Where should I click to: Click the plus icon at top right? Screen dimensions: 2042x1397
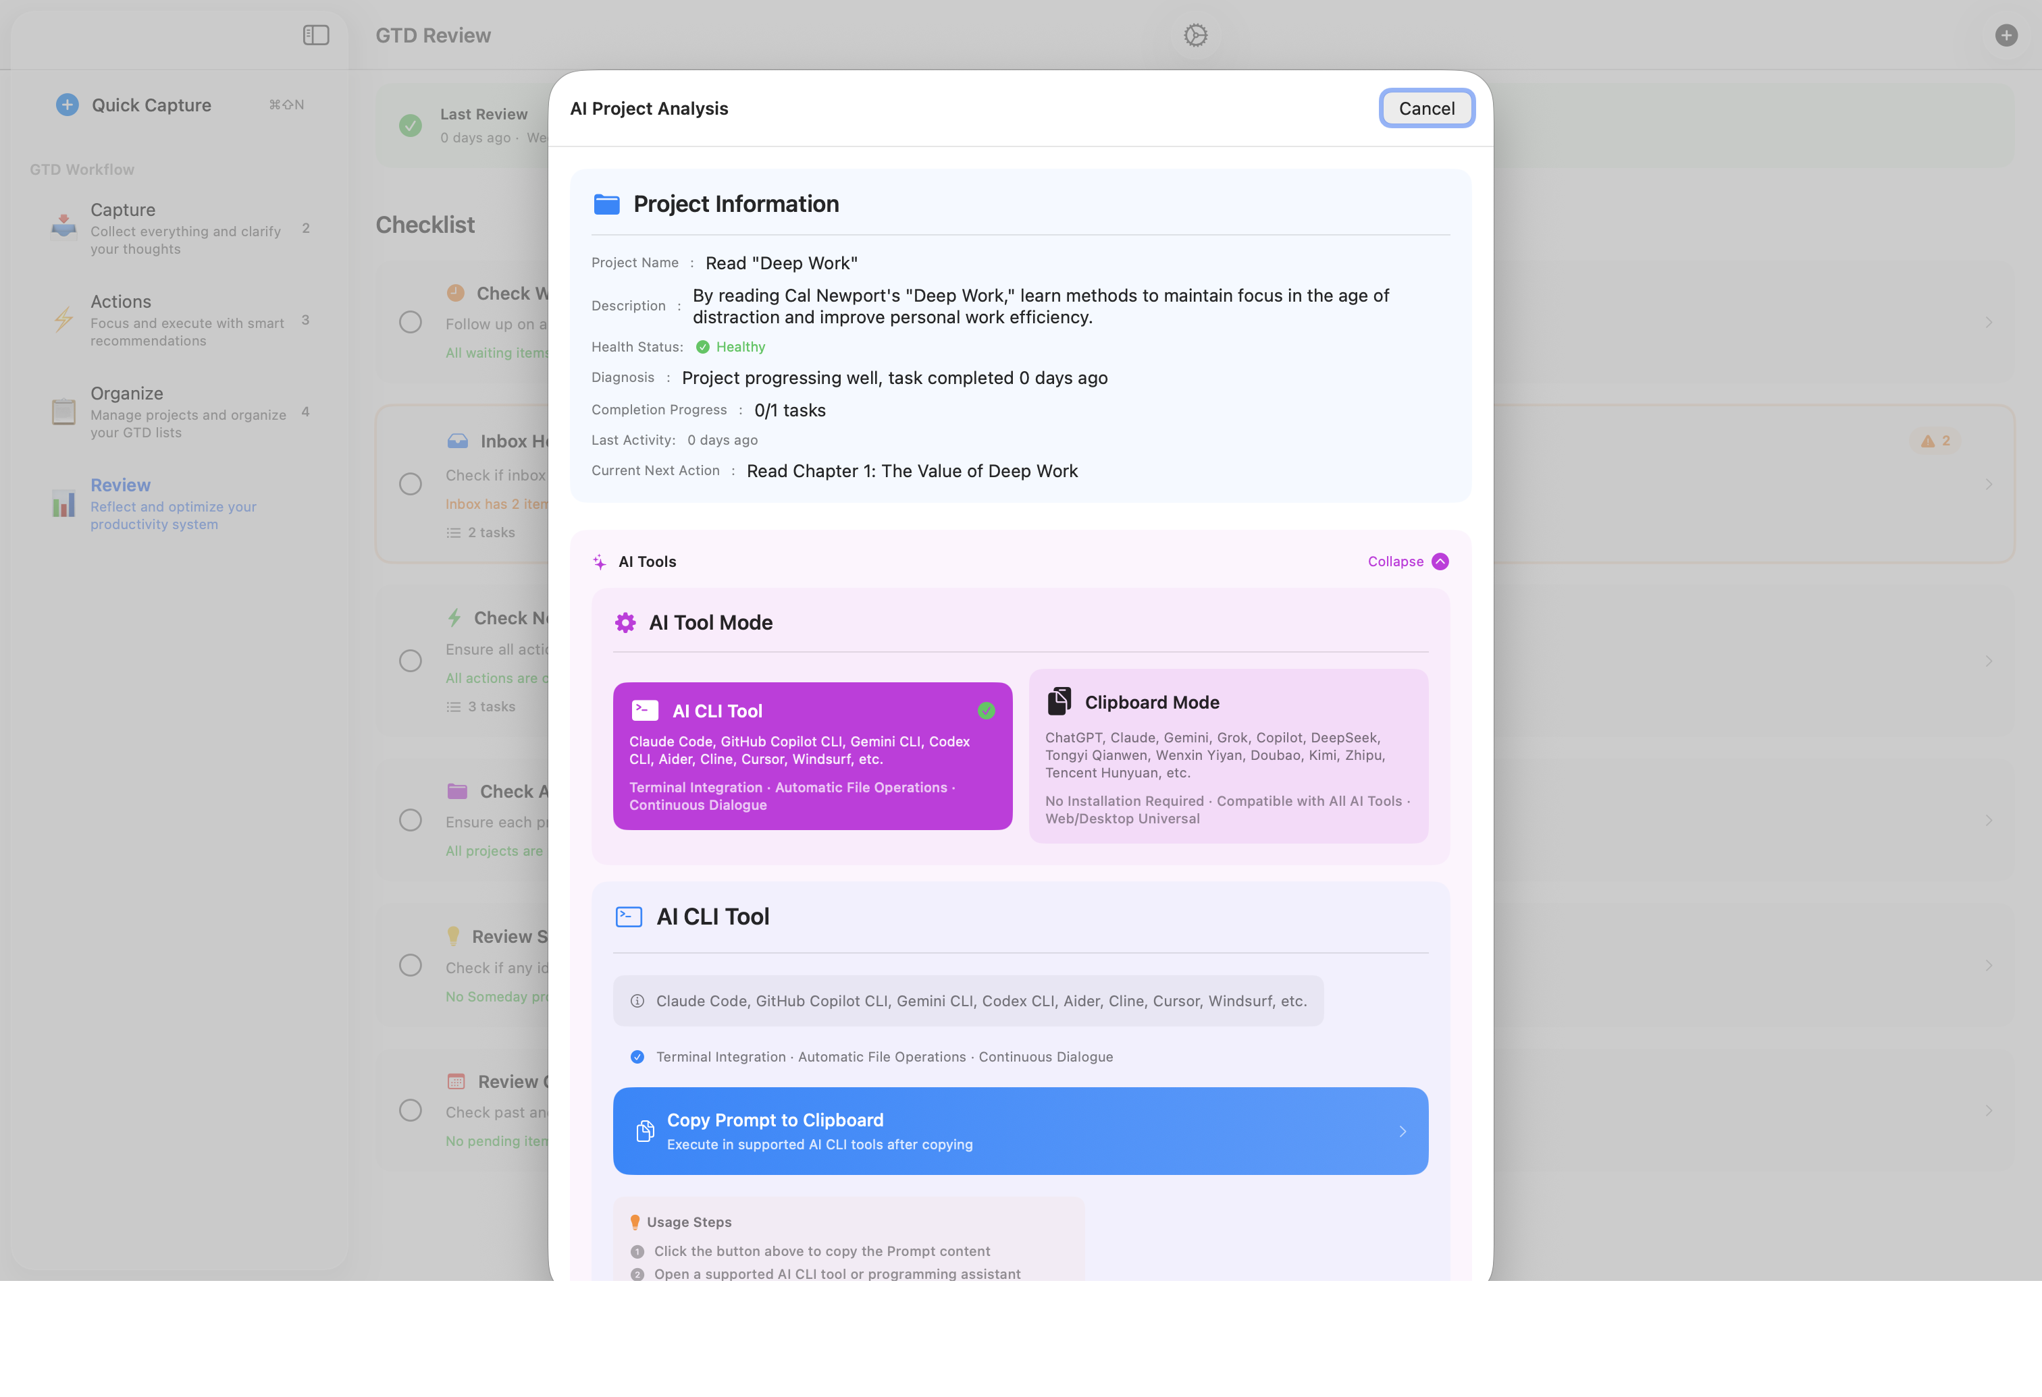(2006, 35)
